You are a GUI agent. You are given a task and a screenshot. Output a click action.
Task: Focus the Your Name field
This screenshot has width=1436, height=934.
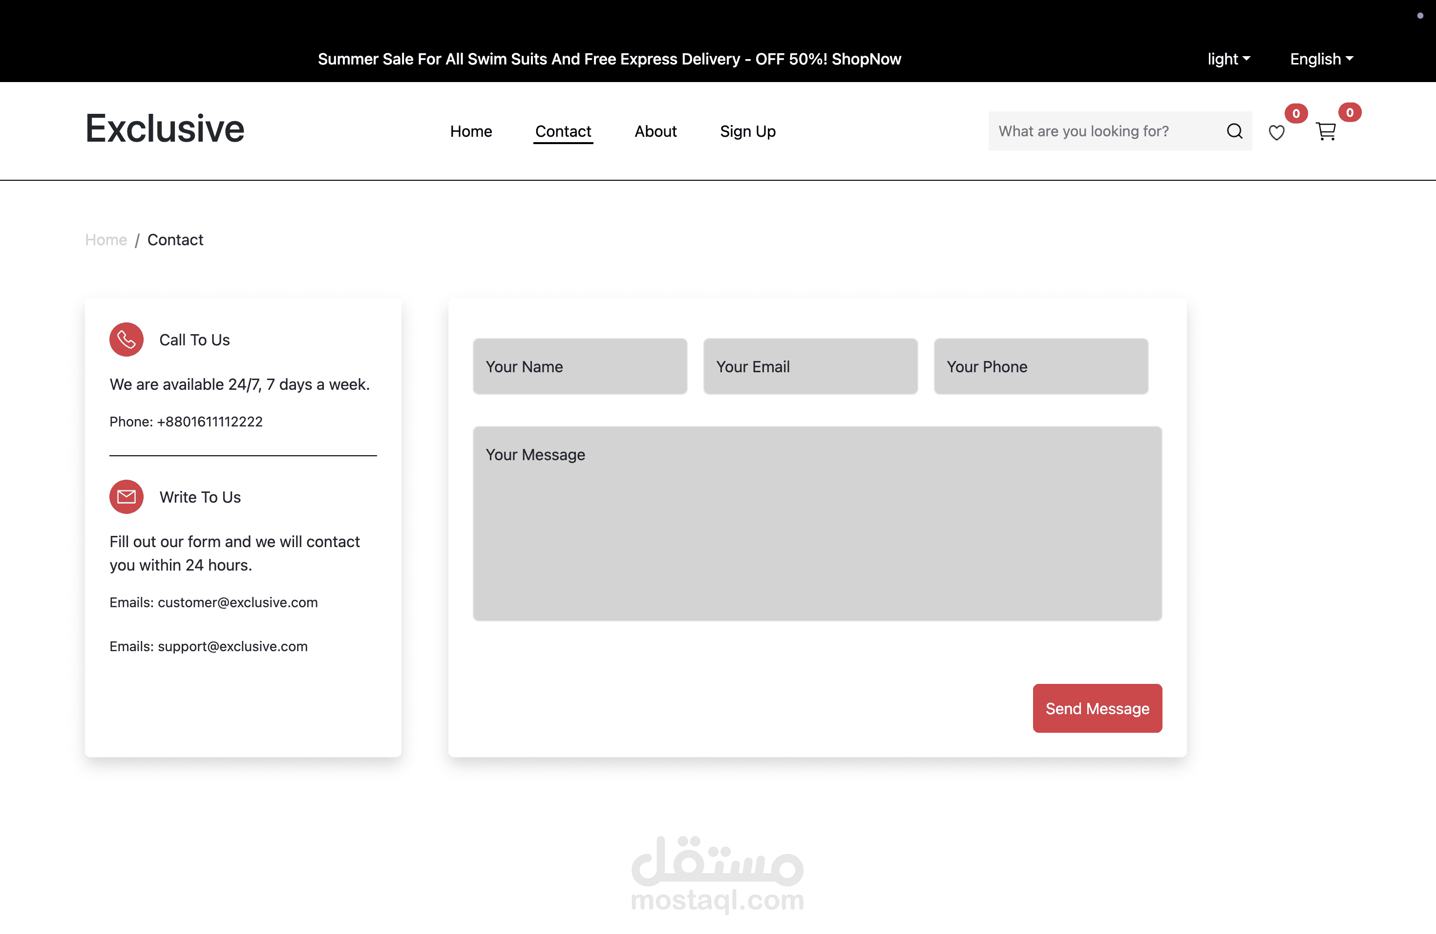(x=580, y=366)
